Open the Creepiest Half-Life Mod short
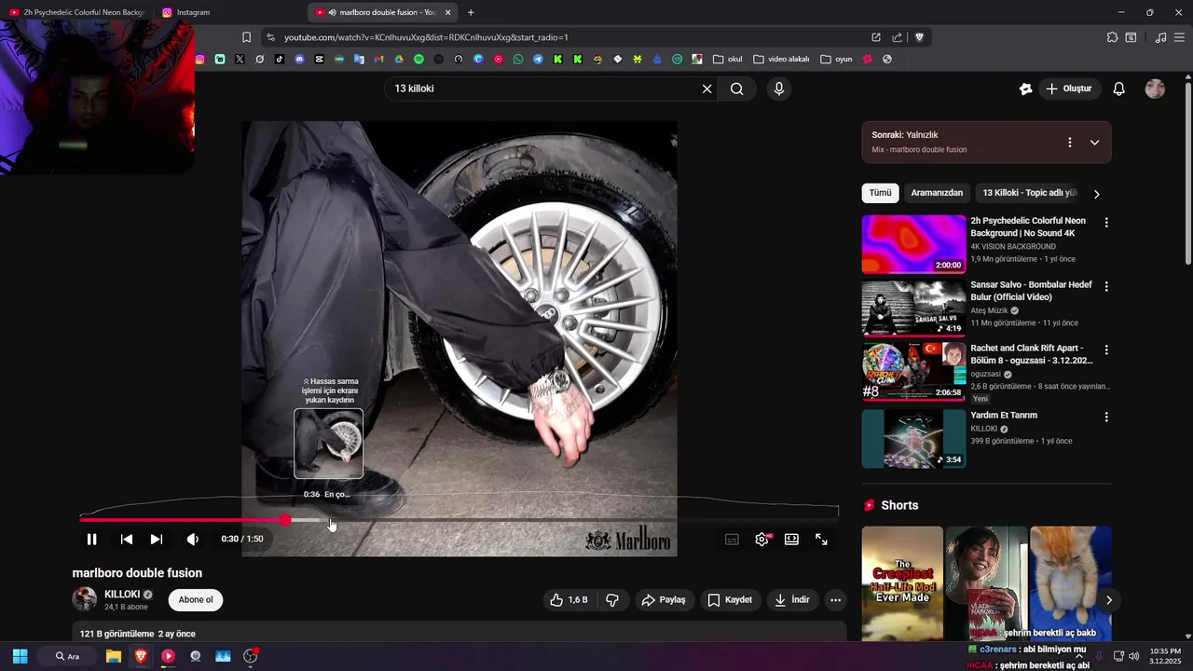This screenshot has height=671, width=1193. click(902, 583)
